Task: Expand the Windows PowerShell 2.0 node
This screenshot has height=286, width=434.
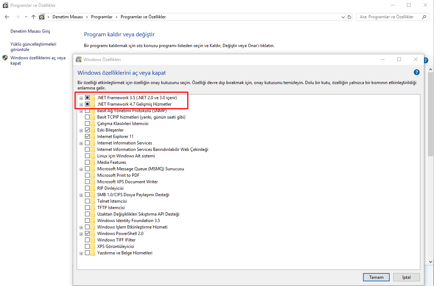Action: click(81, 234)
